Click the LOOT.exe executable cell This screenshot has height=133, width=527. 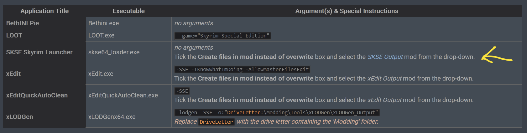pos(101,35)
